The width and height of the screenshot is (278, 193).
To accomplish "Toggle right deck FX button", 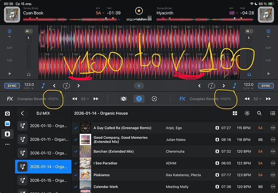I will [183, 99].
